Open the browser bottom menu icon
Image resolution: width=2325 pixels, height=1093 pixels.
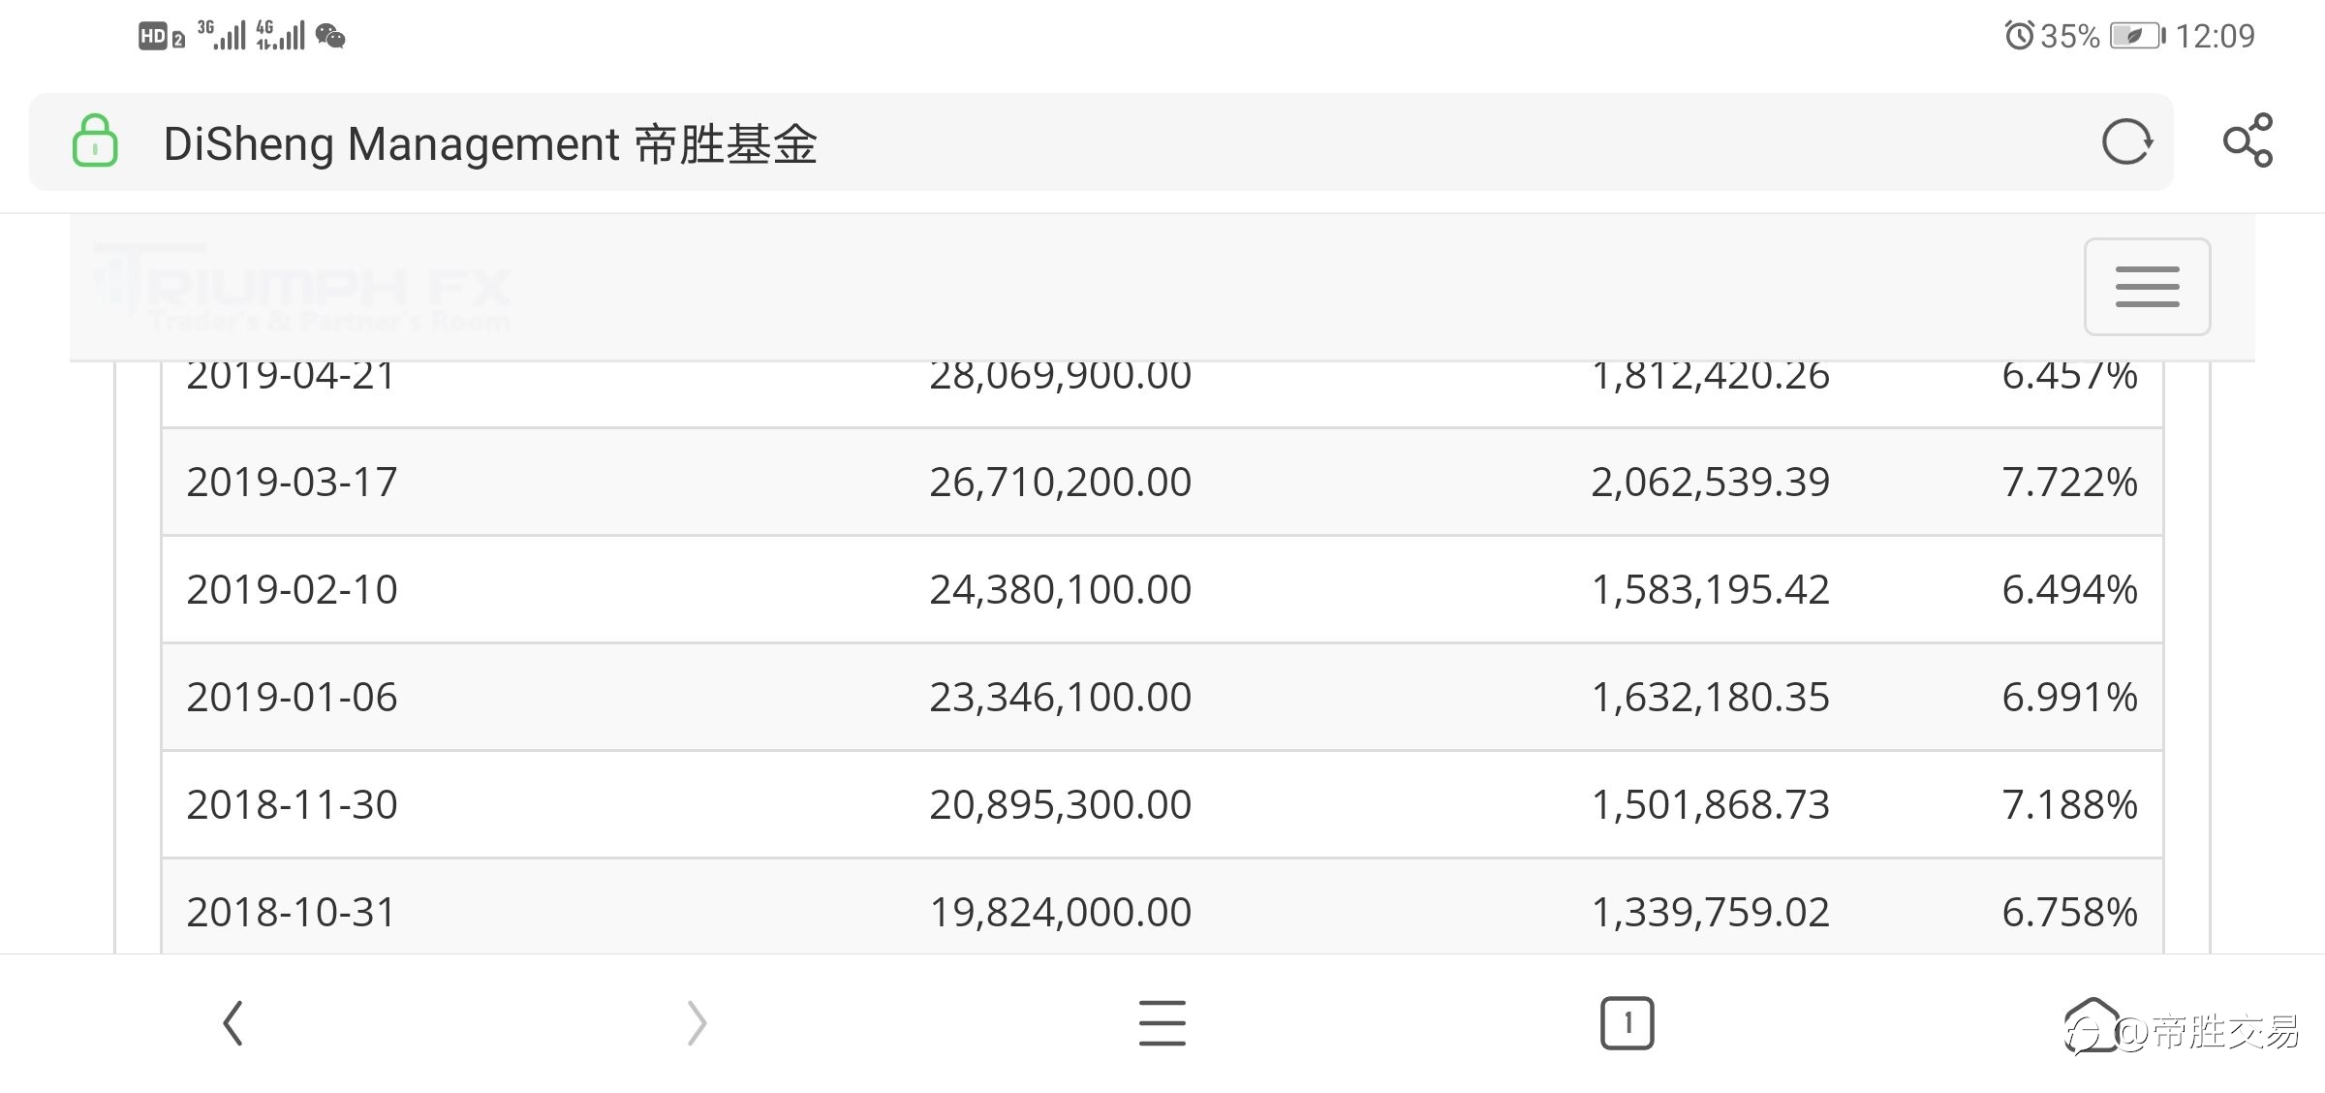point(1162,1023)
